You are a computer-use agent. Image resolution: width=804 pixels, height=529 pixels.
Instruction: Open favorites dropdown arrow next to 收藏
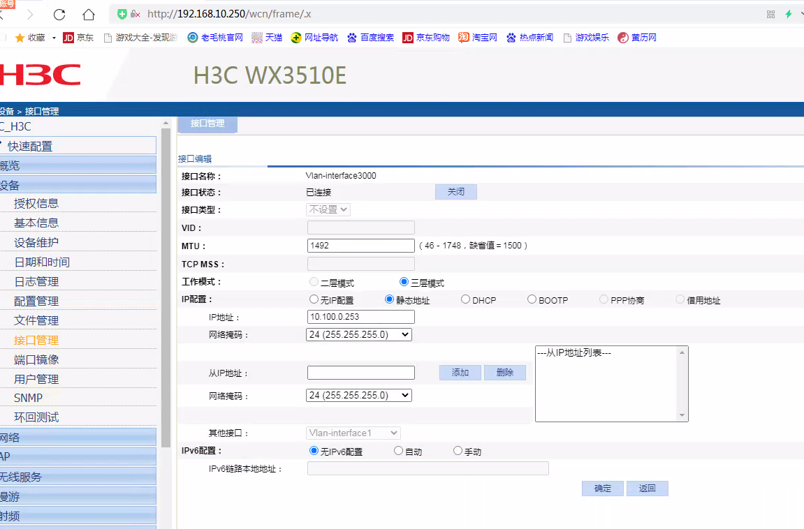[54, 38]
